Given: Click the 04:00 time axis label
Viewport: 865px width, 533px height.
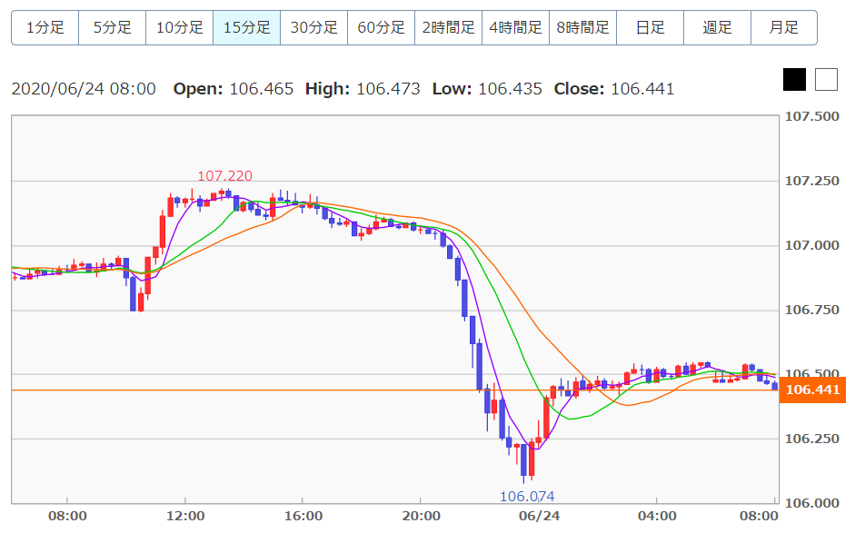Looking at the screenshot, I should [657, 517].
